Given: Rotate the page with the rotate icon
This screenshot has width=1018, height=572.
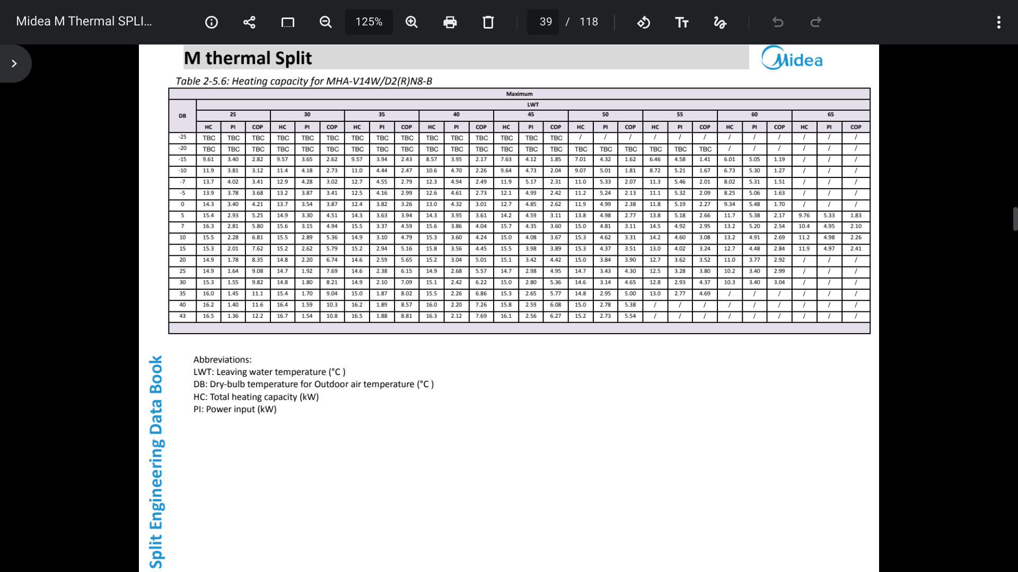Looking at the screenshot, I should [643, 22].
